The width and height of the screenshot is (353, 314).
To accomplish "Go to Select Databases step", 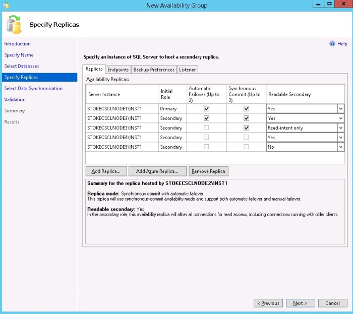I will (22, 66).
